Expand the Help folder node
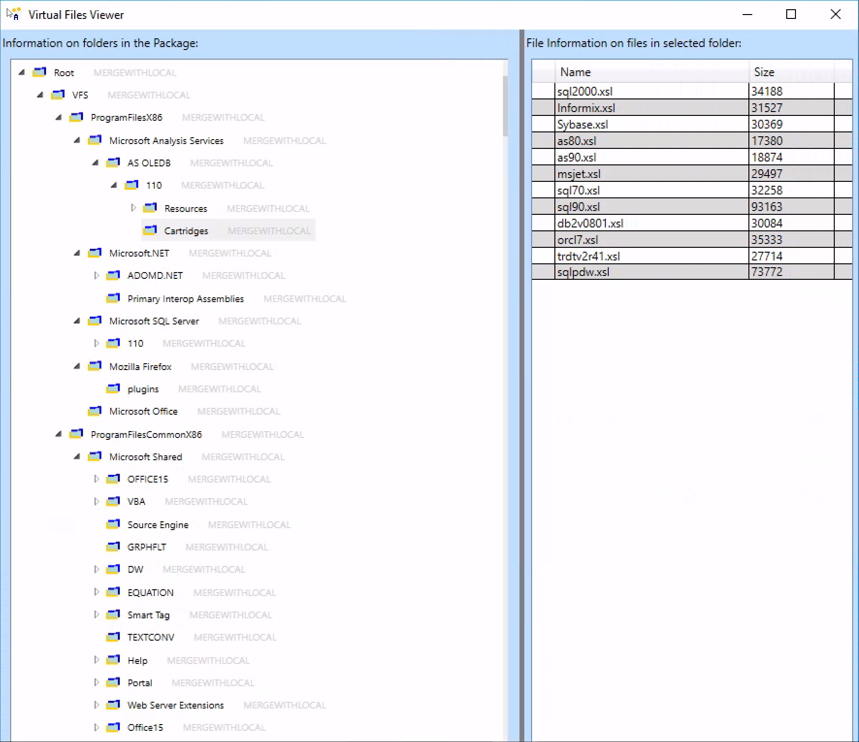859x742 pixels. pyautogui.click(x=97, y=660)
